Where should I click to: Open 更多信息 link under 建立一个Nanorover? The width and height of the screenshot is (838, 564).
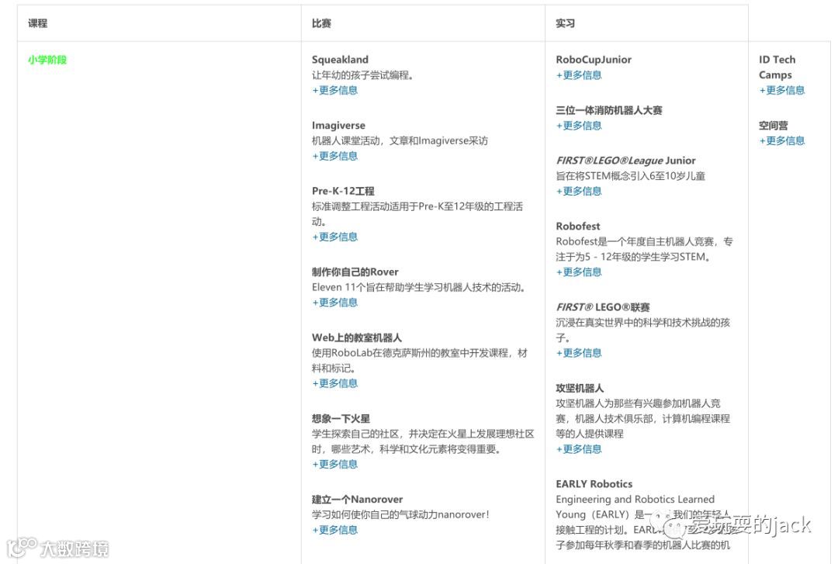[335, 530]
